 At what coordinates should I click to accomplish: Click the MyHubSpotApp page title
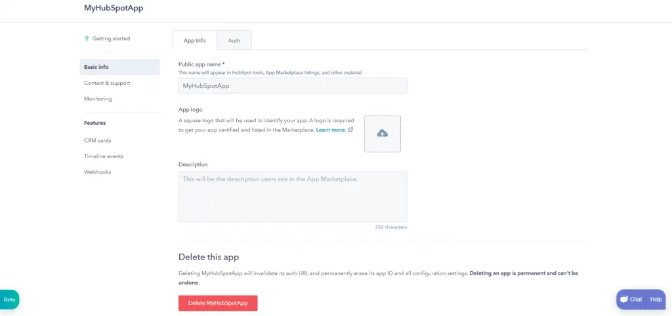pos(114,8)
